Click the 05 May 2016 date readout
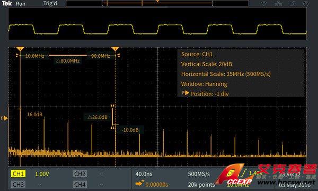 point(295,185)
